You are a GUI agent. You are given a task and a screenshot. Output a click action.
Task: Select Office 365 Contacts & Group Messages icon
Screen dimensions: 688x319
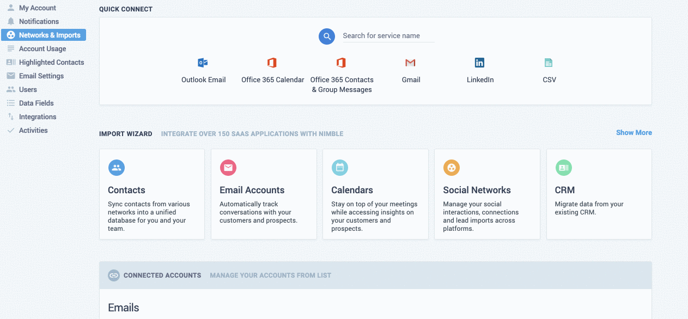tap(341, 63)
